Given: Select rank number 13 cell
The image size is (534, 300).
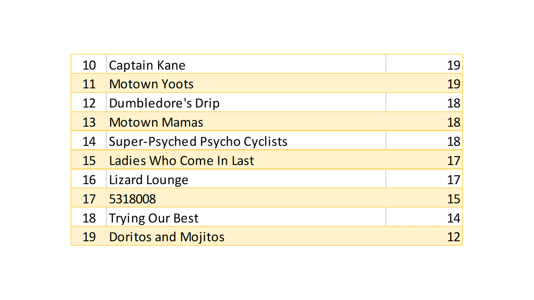Looking at the screenshot, I should [89, 122].
